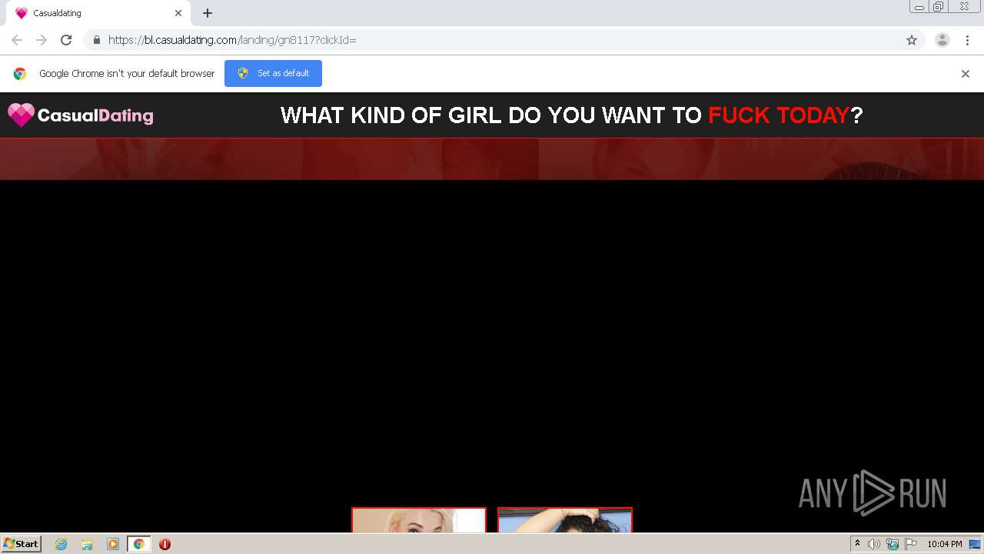Minimize the Chrome window
The height and width of the screenshot is (554, 984).
click(x=919, y=6)
